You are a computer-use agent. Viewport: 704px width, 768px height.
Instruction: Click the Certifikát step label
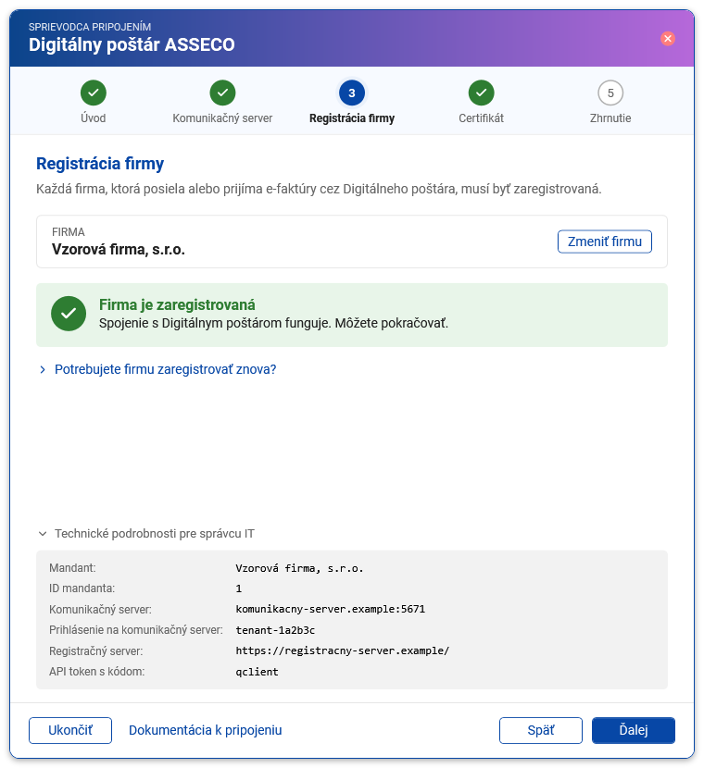[x=481, y=118]
